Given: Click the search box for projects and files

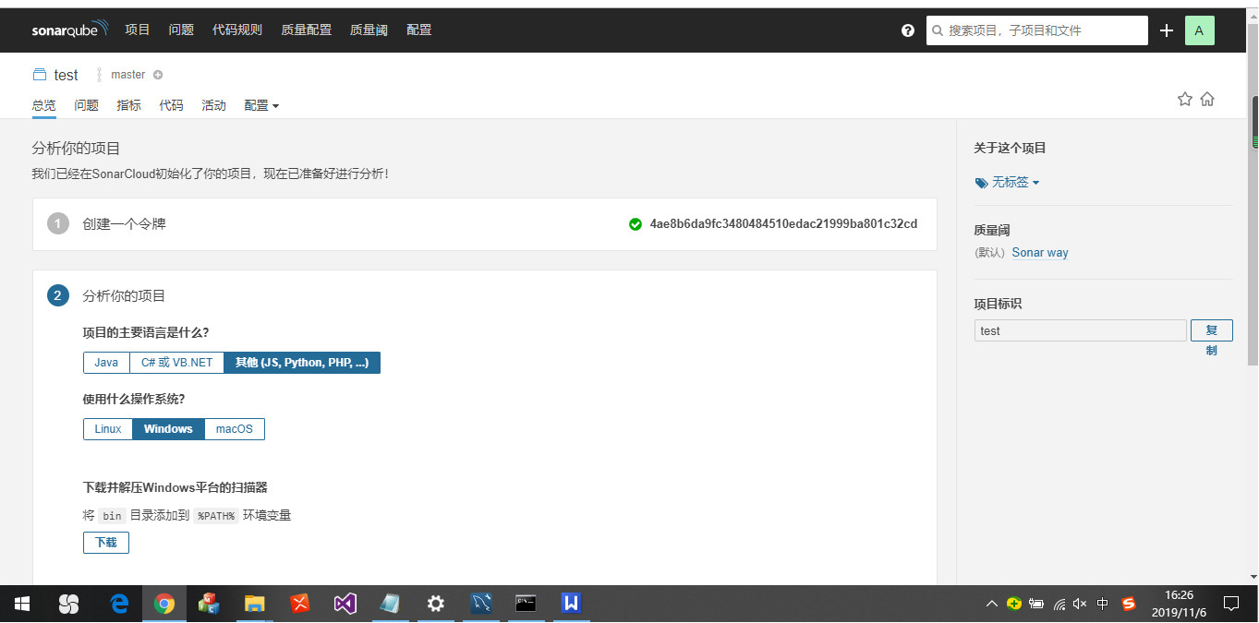Looking at the screenshot, I should (x=1037, y=30).
